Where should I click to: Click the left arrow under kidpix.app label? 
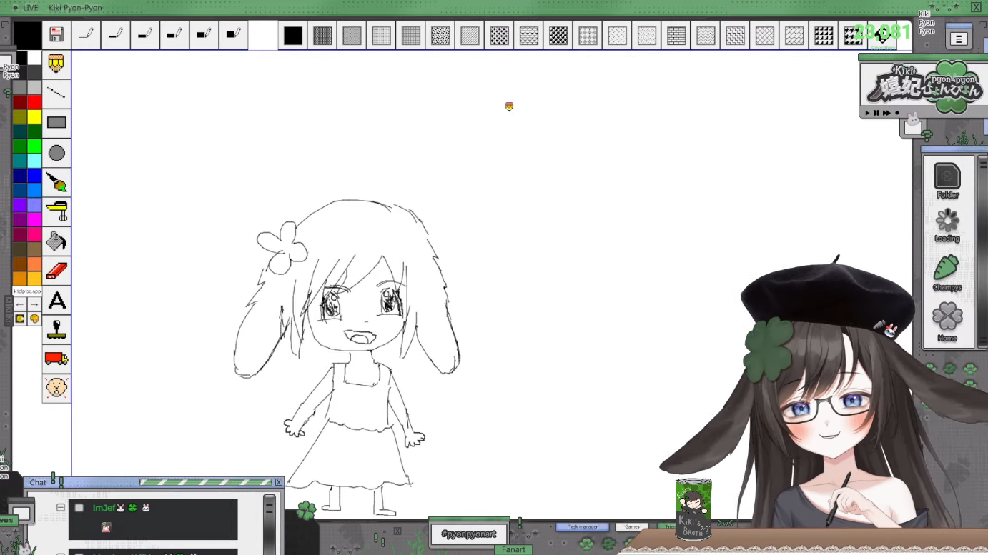tap(20, 305)
